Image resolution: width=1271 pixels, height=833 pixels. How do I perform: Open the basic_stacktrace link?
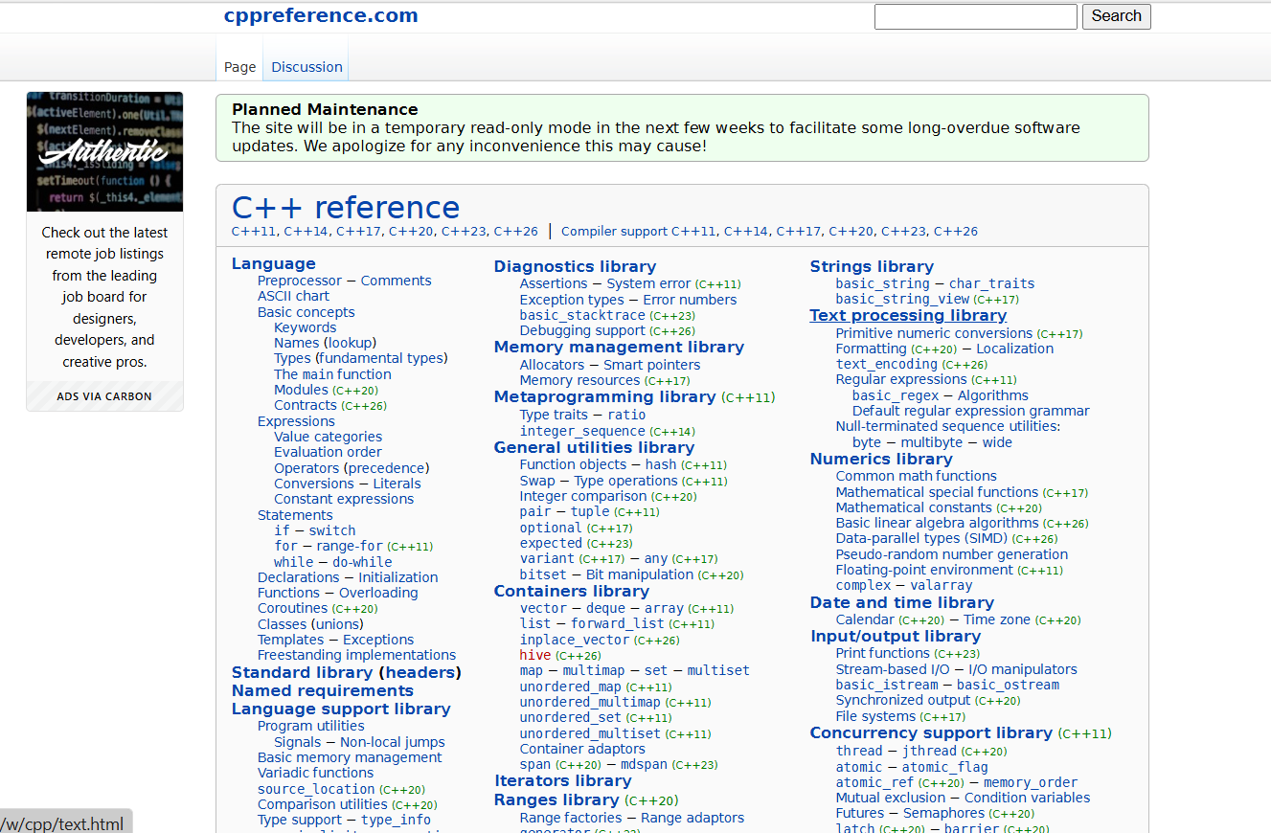click(582, 315)
